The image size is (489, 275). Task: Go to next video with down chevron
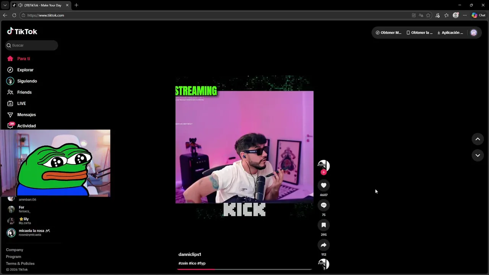[x=478, y=155]
